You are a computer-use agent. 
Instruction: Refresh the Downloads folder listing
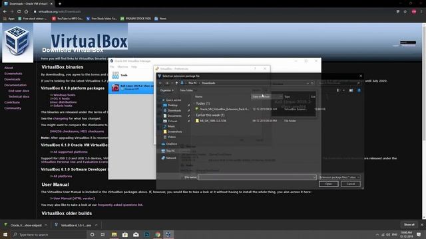tap(312, 83)
